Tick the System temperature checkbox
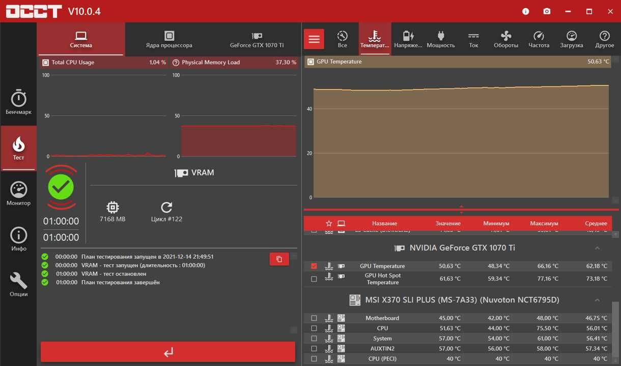The width and height of the screenshot is (621, 366). [314, 339]
